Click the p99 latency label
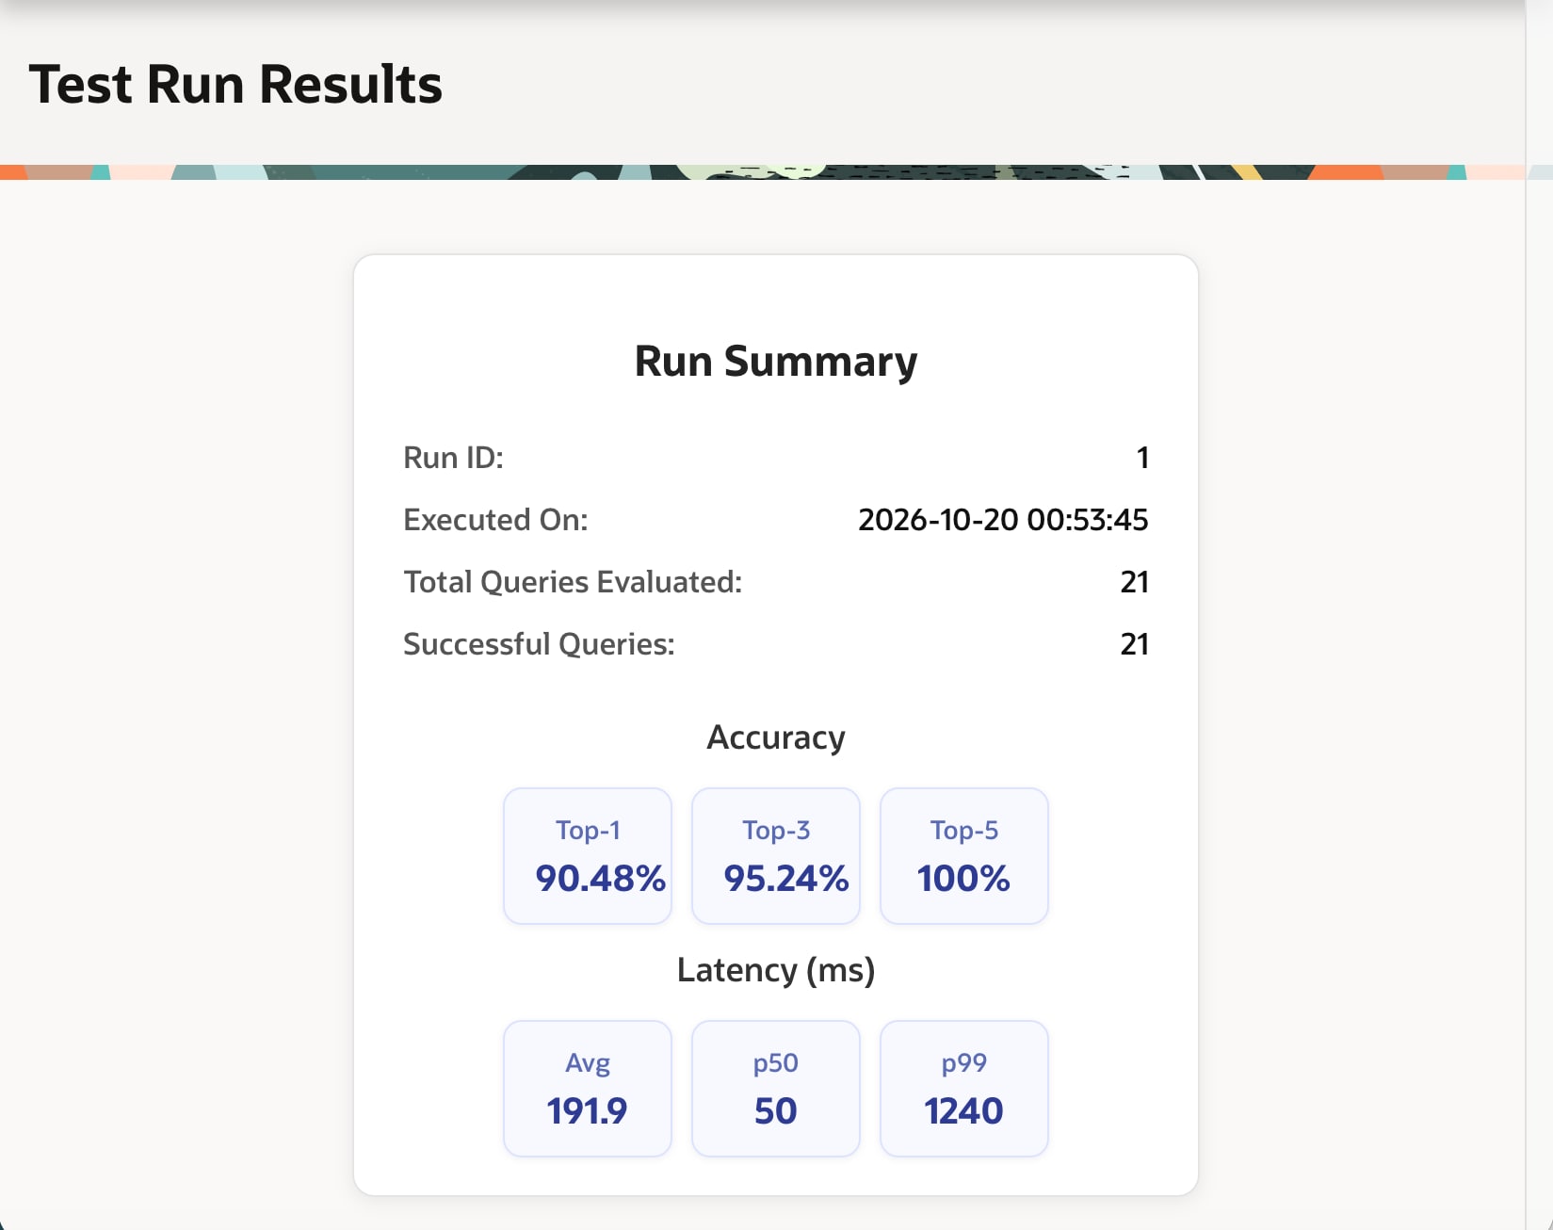This screenshot has width=1553, height=1230. coord(964,1063)
